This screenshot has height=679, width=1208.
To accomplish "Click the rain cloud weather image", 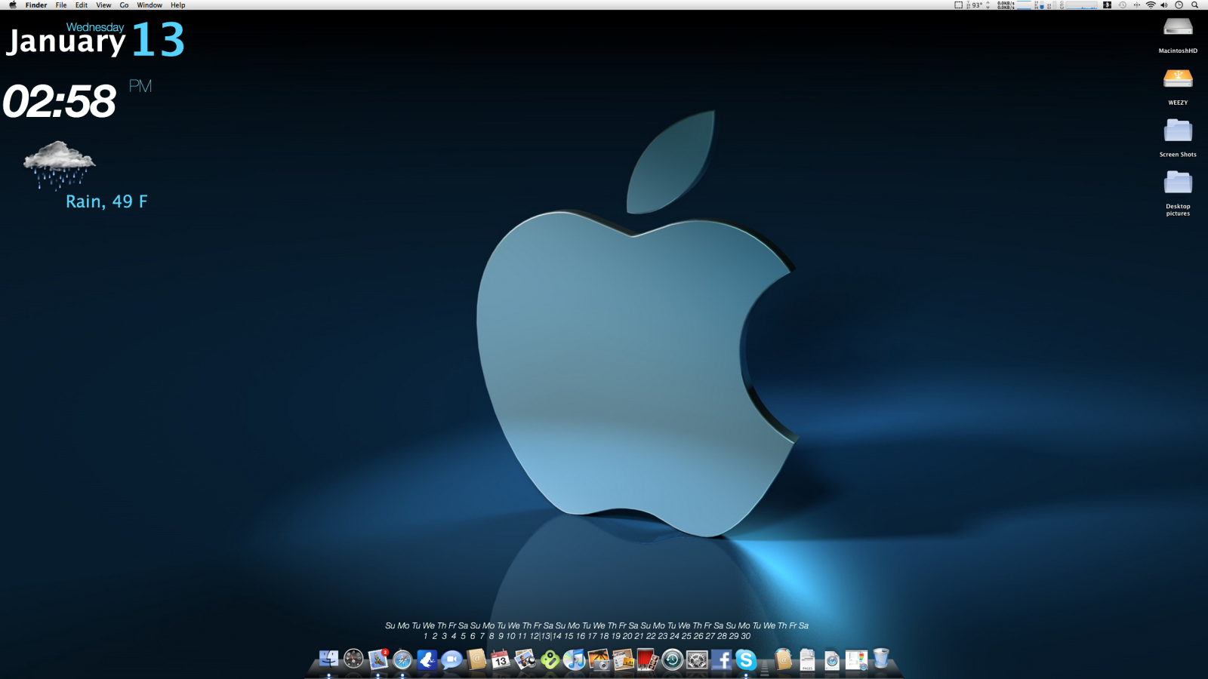I will pyautogui.click(x=60, y=165).
